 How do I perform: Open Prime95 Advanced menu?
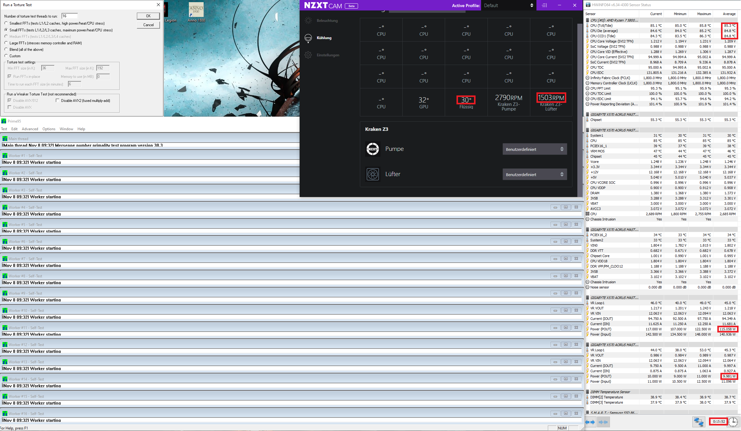pos(30,129)
